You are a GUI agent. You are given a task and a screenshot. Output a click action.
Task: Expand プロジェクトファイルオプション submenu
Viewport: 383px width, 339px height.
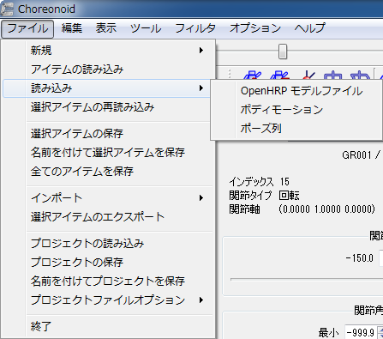coord(109,300)
